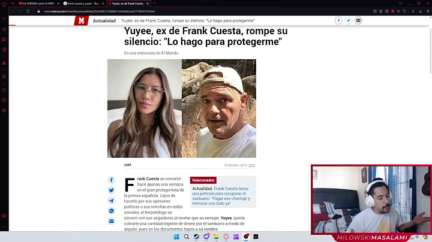The image size is (432, 242).
Task: Open the edit/customize page toolbar icon
Action: [381, 11]
